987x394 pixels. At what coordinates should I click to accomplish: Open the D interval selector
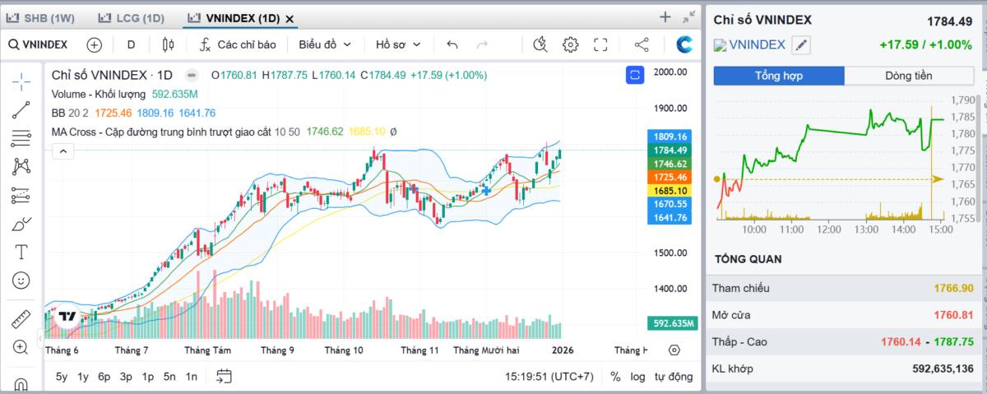click(131, 44)
